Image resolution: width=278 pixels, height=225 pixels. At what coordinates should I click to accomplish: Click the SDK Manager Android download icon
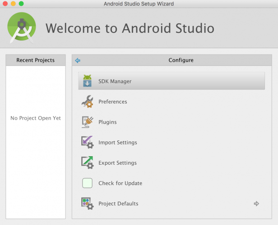[87, 81]
